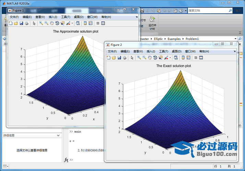The height and width of the screenshot is (171, 245).
Task: Select Brush data tool in Figure 2
Action: 166,58
